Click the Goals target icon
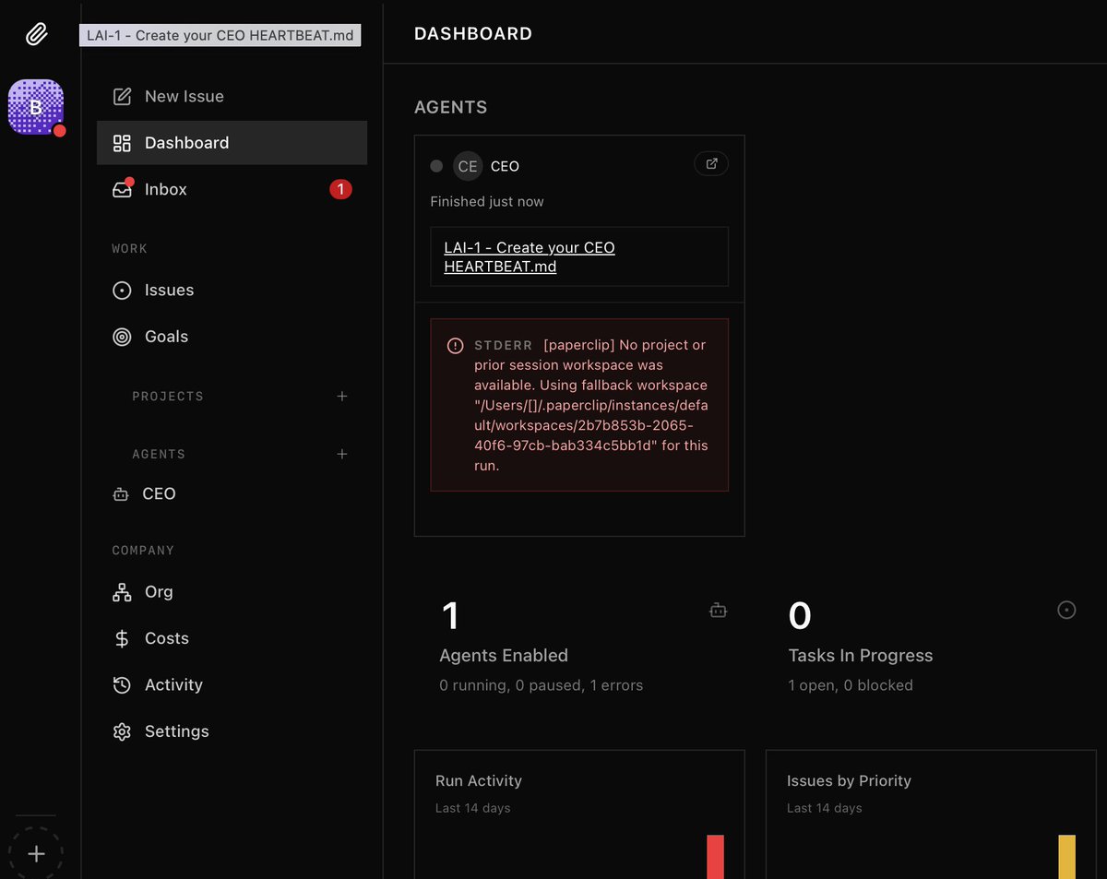 coord(122,337)
